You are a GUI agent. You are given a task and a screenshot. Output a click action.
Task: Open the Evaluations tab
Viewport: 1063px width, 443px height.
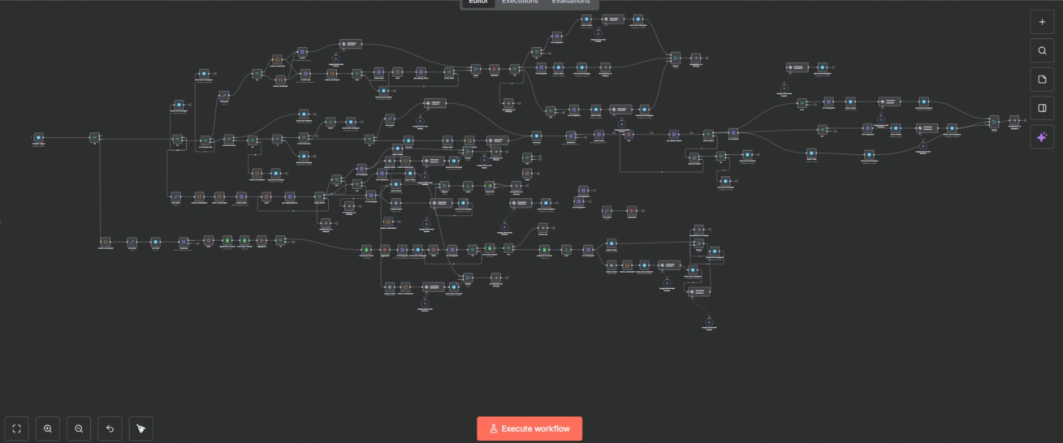click(571, 3)
